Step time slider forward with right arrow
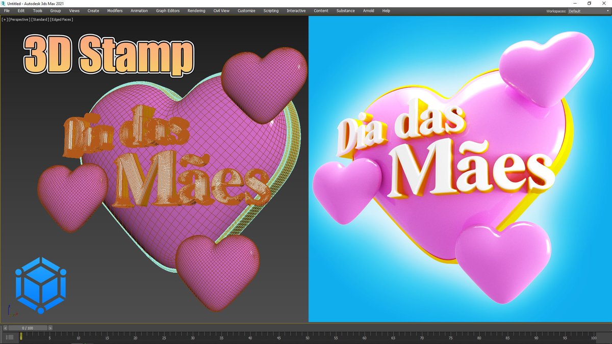The width and height of the screenshot is (612, 344). pyautogui.click(x=50, y=328)
